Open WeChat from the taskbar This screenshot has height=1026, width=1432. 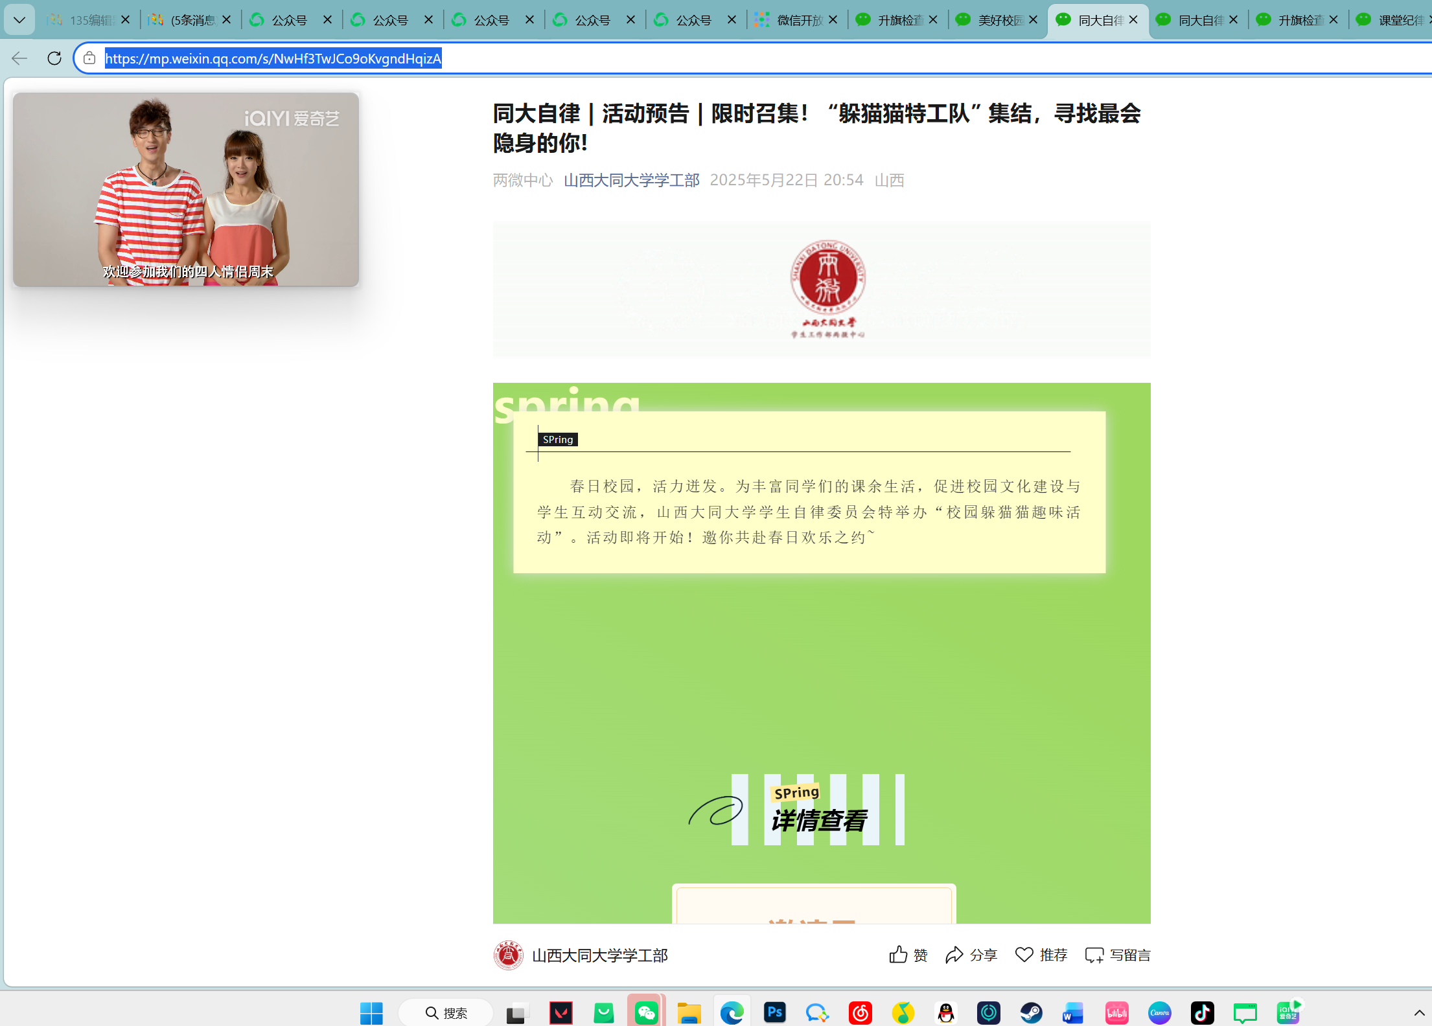click(x=646, y=1012)
